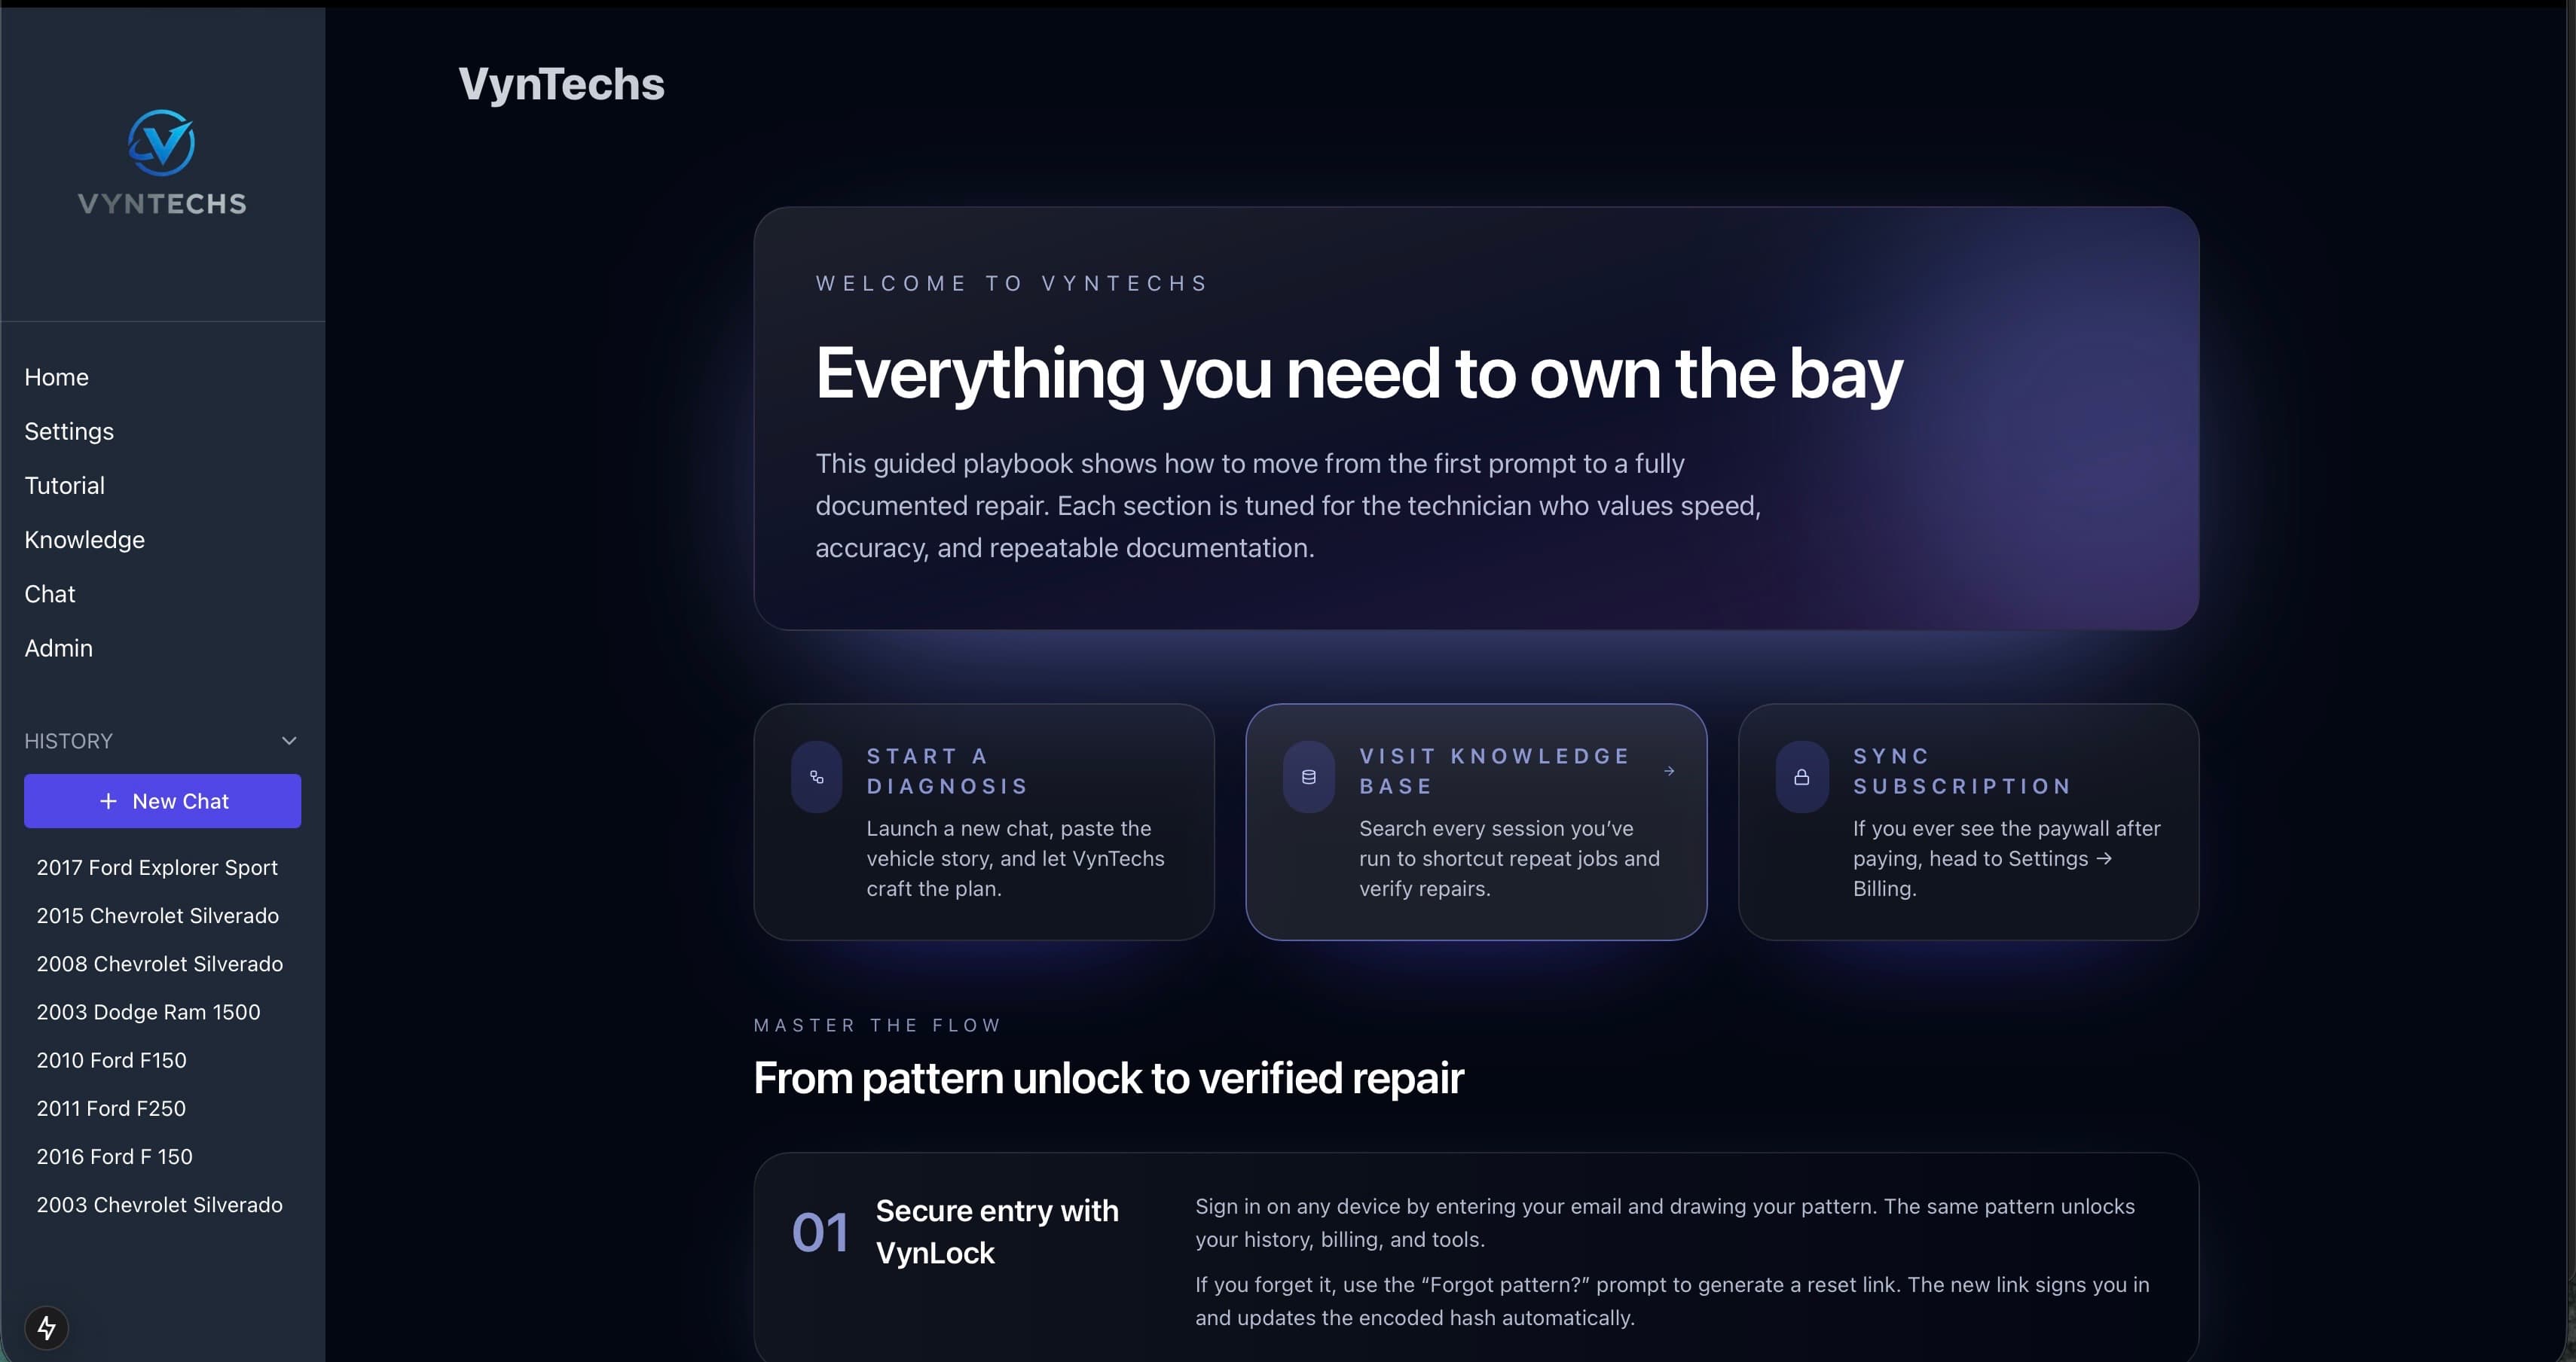Select 2016 Ford F 150 history entry
The width and height of the screenshot is (2576, 1362).
point(114,1156)
